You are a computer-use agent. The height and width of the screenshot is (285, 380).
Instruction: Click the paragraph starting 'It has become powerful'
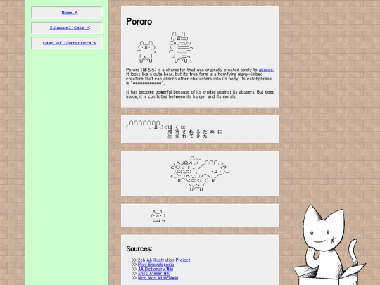pyautogui.click(x=200, y=94)
